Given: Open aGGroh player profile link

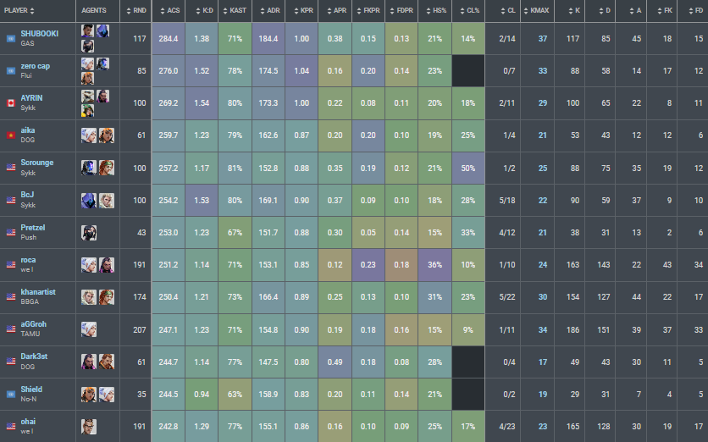Looking at the screenshot, I should (x=33, y=324).
